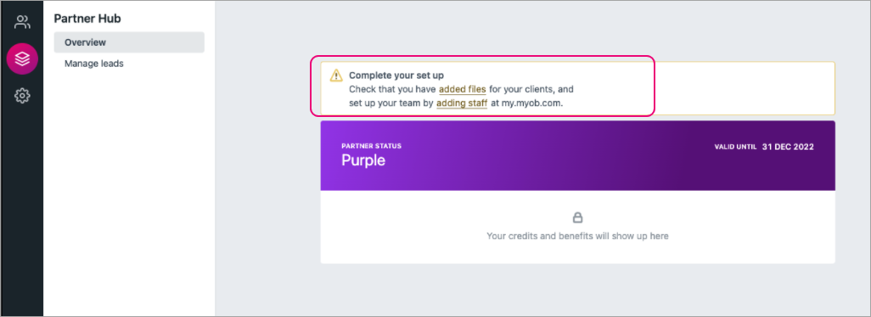Click the lock icon in credits panel
This screenshot has height=317, width=871.
pos(578,217)
